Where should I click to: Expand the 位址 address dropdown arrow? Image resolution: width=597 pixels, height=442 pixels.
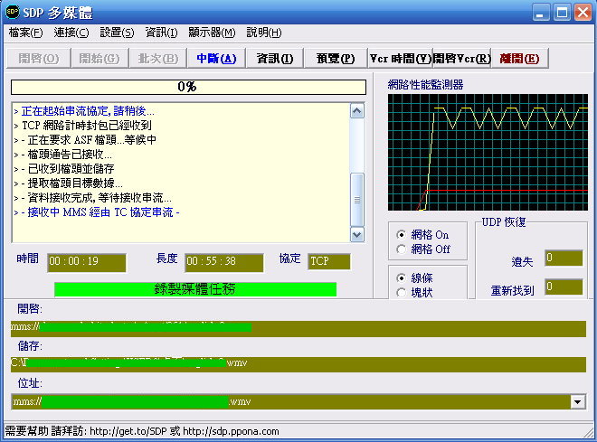[x=578, y=401]
